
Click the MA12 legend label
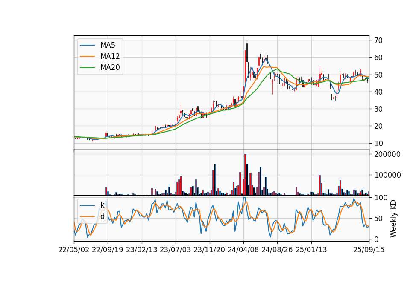(110, 56)
